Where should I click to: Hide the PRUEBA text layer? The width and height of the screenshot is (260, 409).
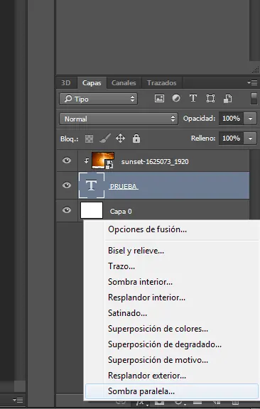[67, 185]
